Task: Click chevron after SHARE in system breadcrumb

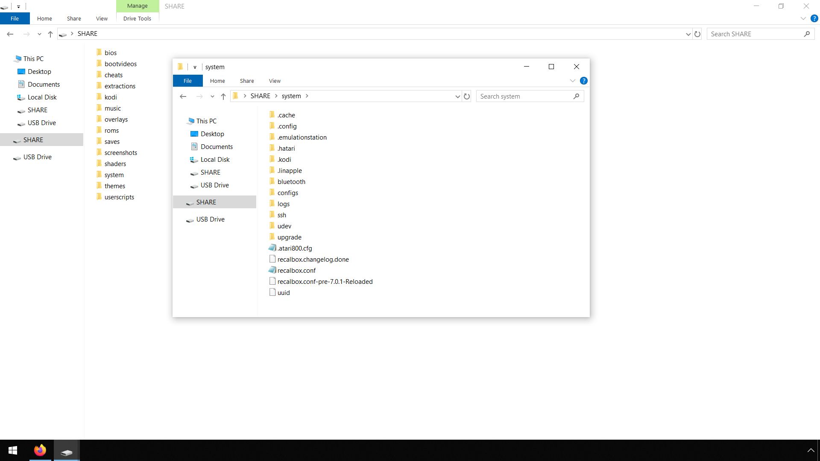Action: tap(276, 96)
